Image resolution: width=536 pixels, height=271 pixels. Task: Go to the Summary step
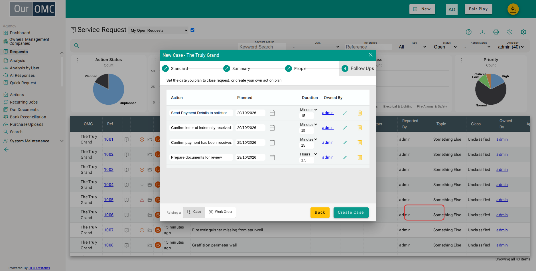237,68
